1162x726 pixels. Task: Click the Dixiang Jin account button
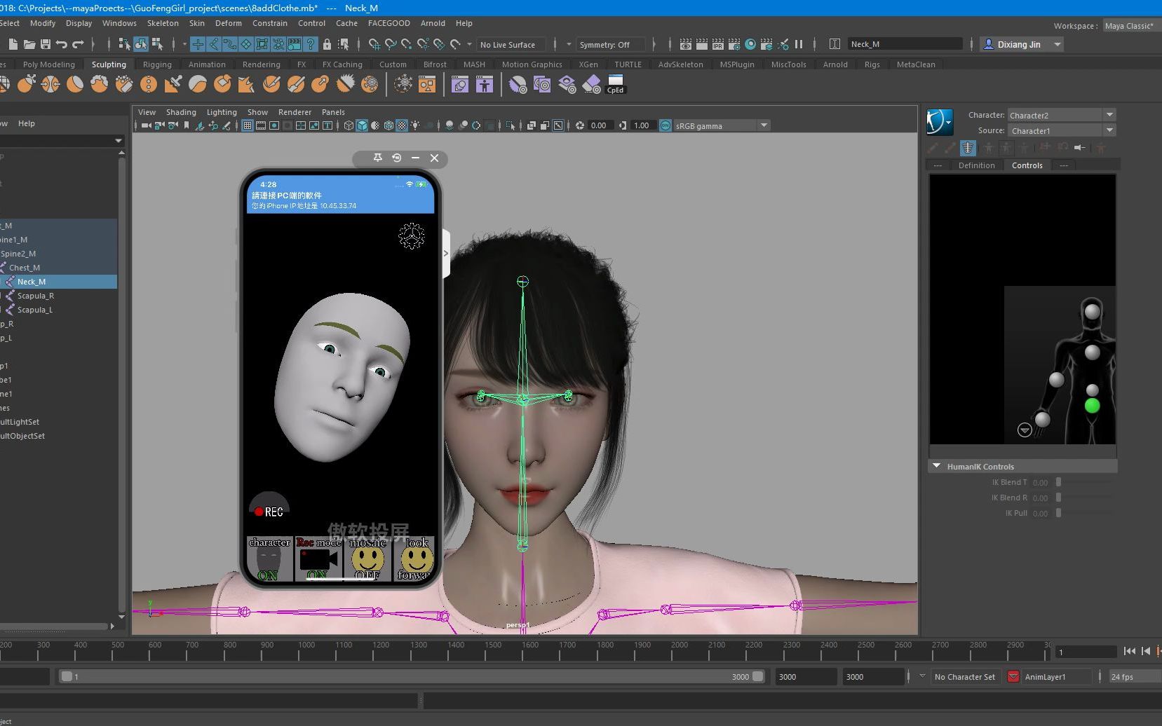pos(1021,44)
